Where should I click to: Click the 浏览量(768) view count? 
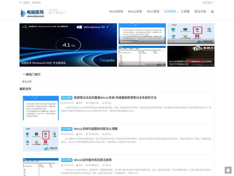click(92, 103)
